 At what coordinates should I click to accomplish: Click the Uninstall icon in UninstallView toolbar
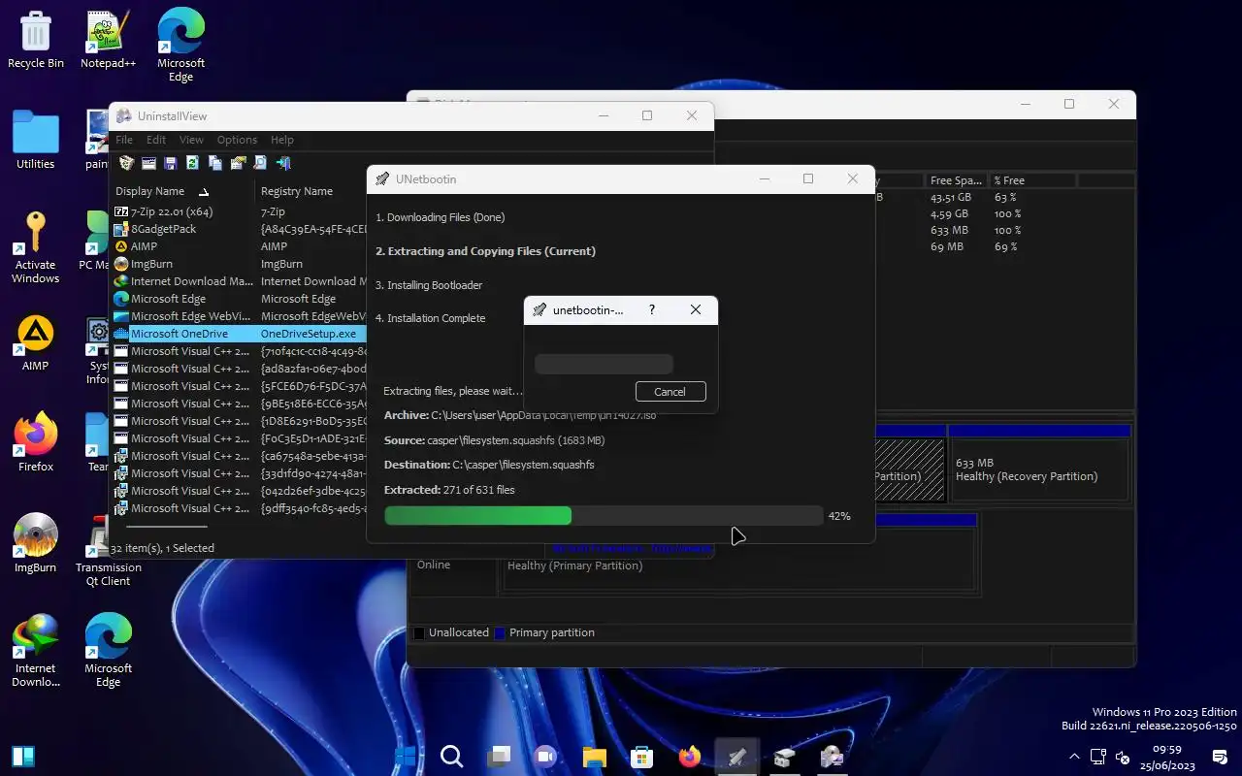pos(126,163)
